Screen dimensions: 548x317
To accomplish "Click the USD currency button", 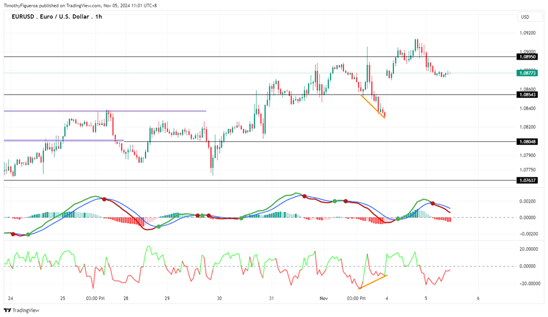I will click(x=529, y=17).
